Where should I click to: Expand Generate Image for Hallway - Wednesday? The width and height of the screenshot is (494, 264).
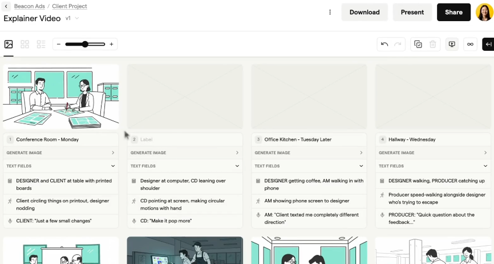[485, 153]
